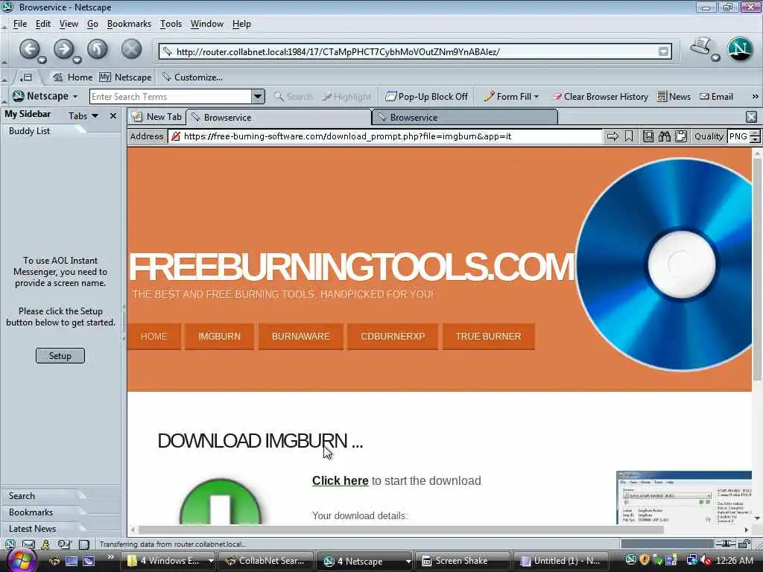Click the BURNAWARE navigation button
763x572 pixels.
click(301, 337)
